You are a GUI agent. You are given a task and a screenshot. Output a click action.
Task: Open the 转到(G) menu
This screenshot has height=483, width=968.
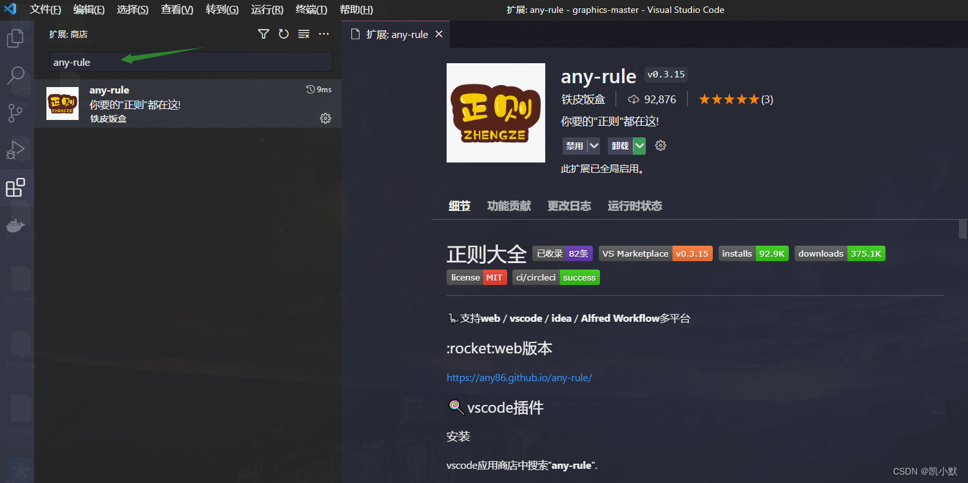coord(222,10)
